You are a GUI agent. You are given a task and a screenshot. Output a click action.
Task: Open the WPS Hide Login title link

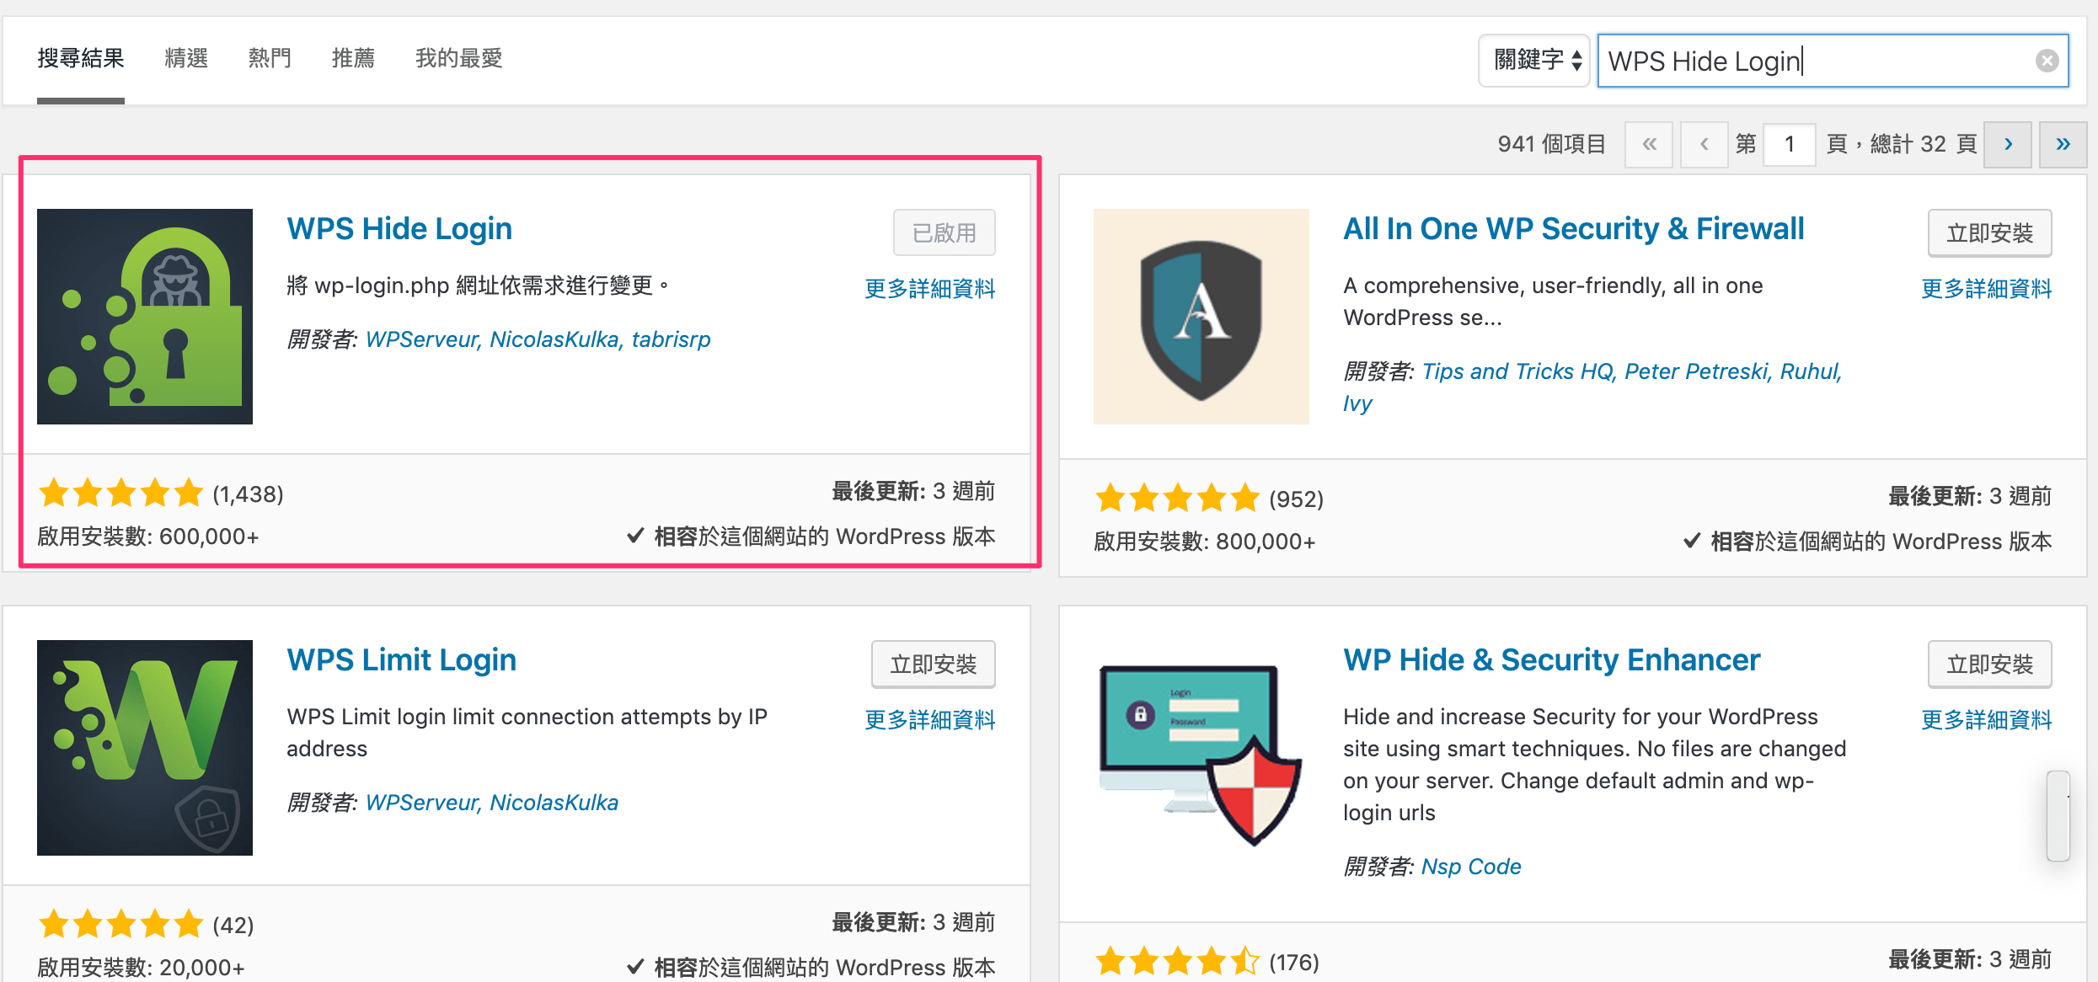point(399,229)
